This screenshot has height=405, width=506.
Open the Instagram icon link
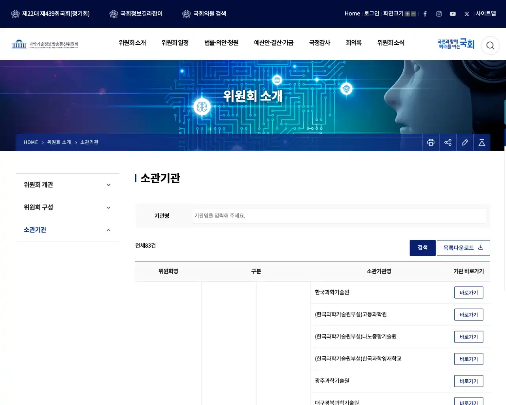439,14
